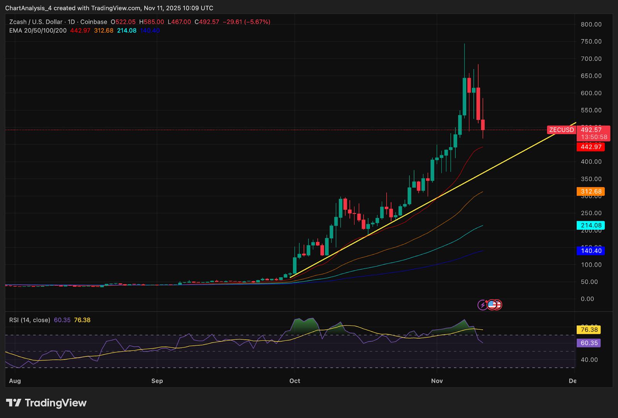Screen dimensions: 618x418
Task: Click the orange 312.68 EMA price label
Action: pos(591,191)
